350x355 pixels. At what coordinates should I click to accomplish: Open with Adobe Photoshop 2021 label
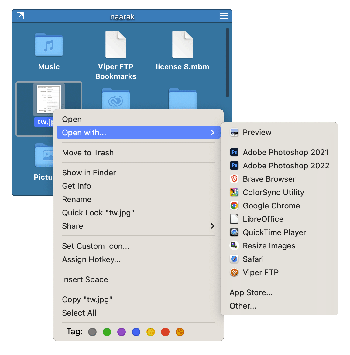point(286,152)
